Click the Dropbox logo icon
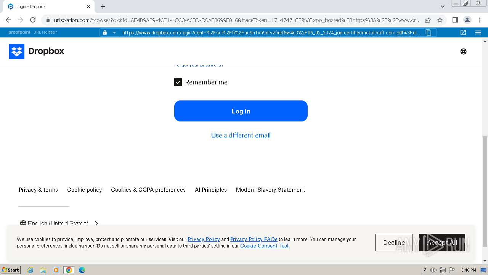This screenshot has height=275, width=488. (17, 51)
